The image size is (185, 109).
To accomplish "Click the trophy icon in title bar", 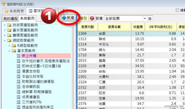I will [x=4, y=4].
